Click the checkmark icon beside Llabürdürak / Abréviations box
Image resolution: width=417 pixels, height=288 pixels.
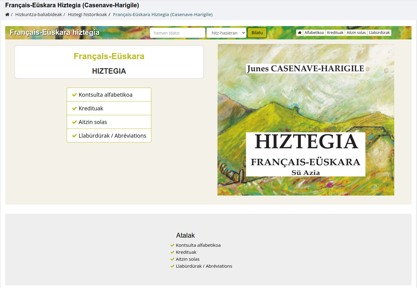[x=74, y=136]
